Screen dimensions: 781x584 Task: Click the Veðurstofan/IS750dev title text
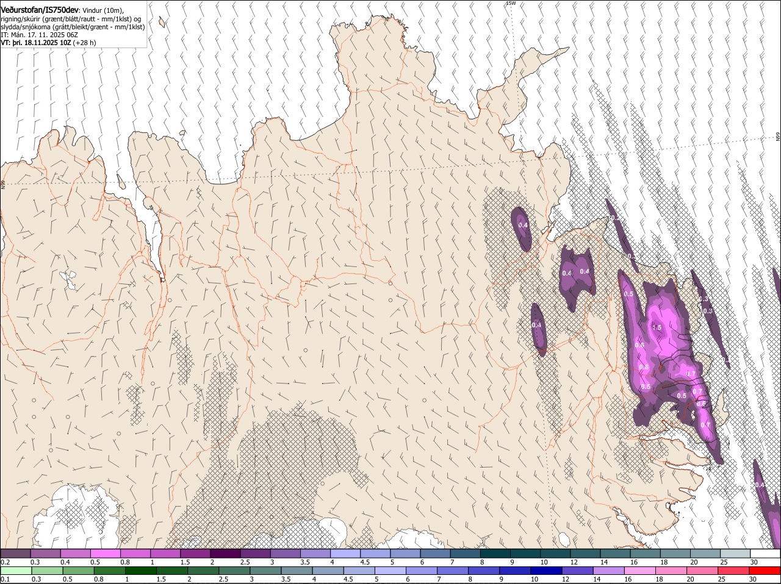pyautogui.click(x=40, y=10)
